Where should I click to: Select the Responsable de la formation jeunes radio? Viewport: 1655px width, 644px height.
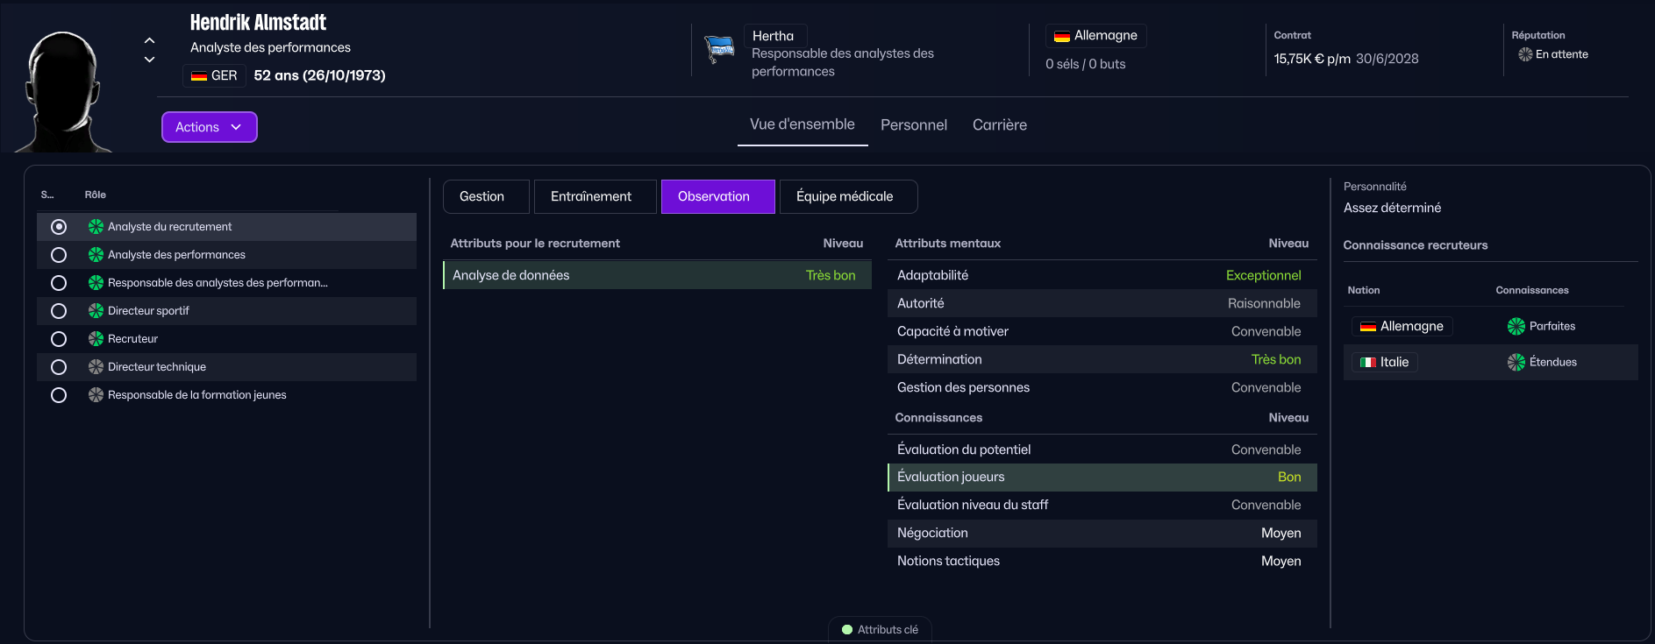(x=59, y=395)
